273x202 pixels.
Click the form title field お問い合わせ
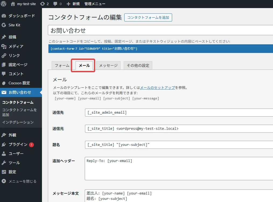point(160,30)
